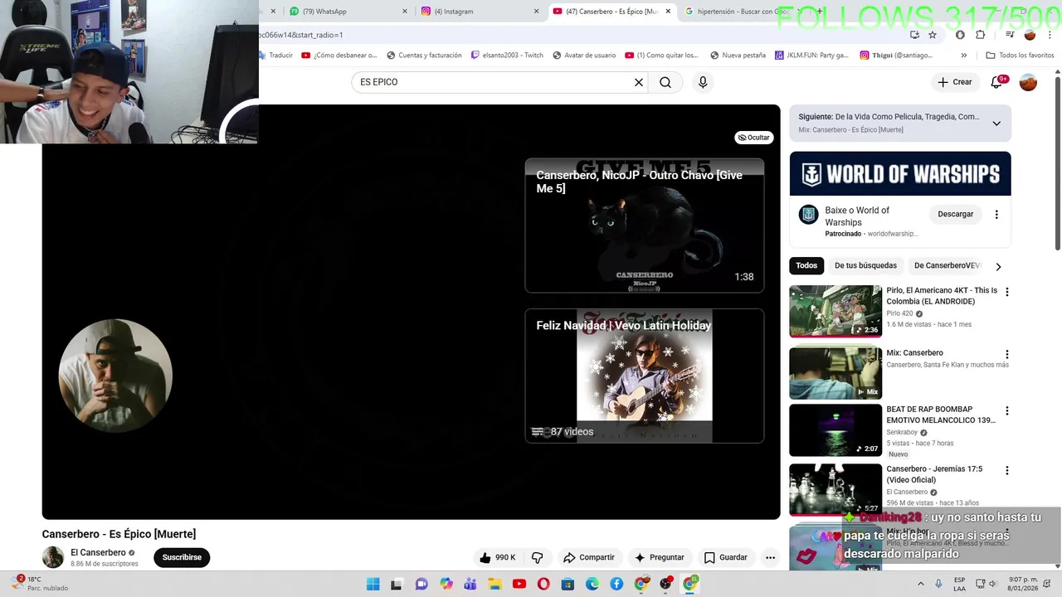Close the WhatsApp tab
1062x597 pixels.
[405, 12]
